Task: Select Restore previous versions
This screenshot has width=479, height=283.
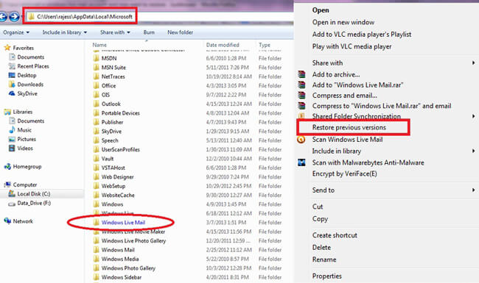Action: pyautogui.click(x=349, y=127)
